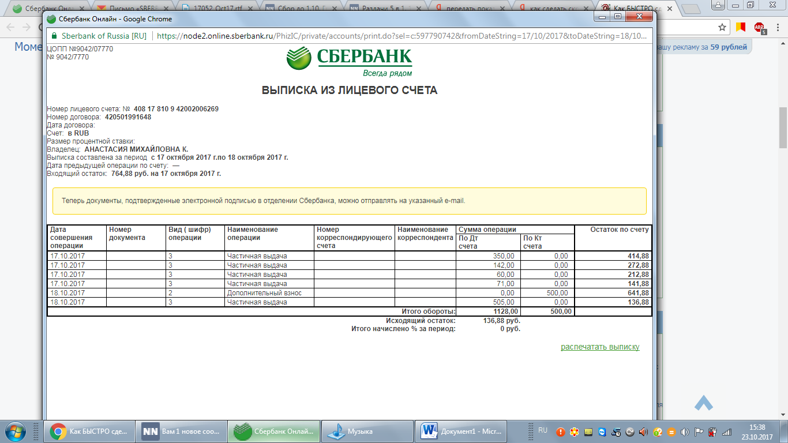Click the account number '408 17 810 9 42002006269'

coord(176,109)
